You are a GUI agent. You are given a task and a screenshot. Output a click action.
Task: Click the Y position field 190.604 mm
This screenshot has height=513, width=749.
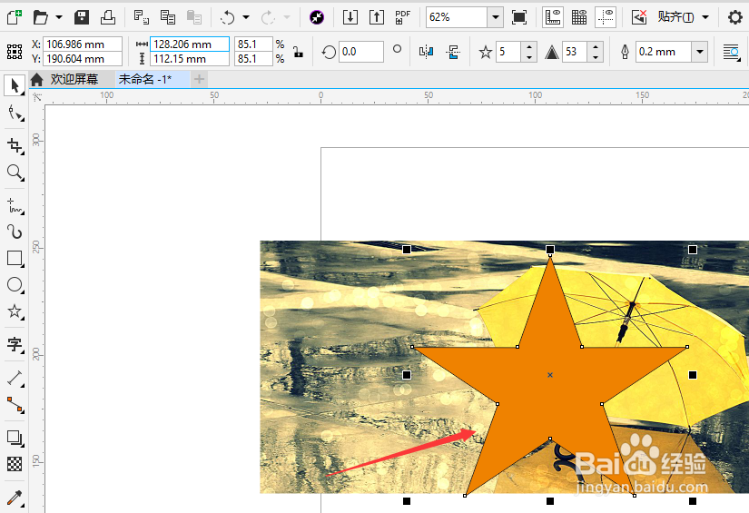pos(82,59)
